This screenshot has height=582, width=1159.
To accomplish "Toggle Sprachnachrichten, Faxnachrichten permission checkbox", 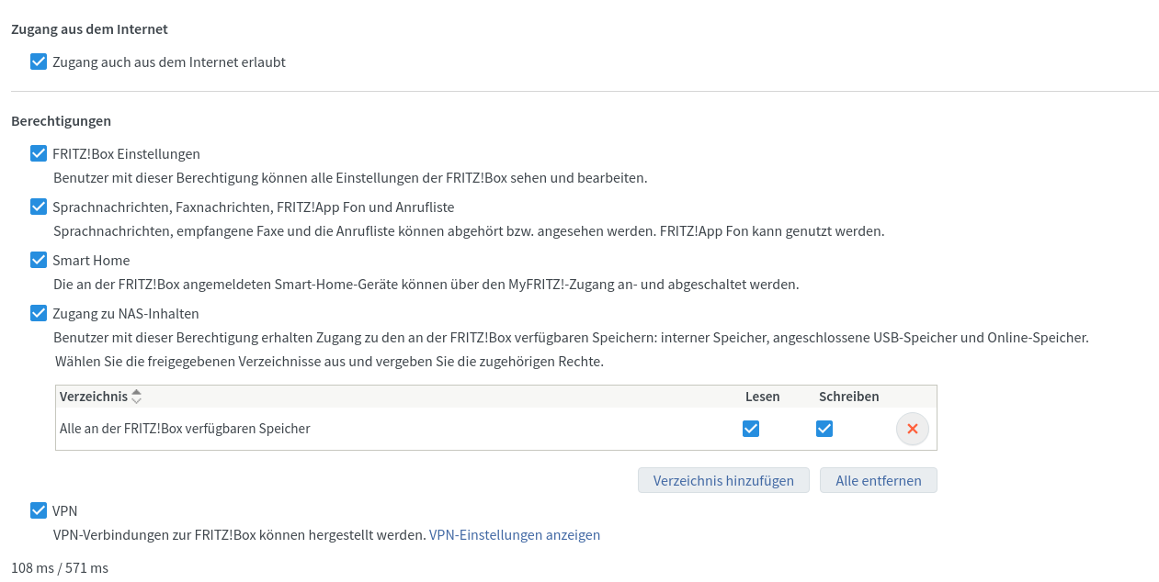I will click(39, 207).
